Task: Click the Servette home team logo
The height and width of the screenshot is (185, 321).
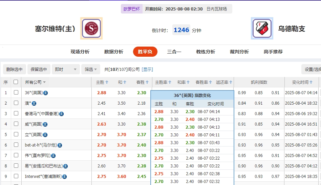Action: (x=91, y=29)
